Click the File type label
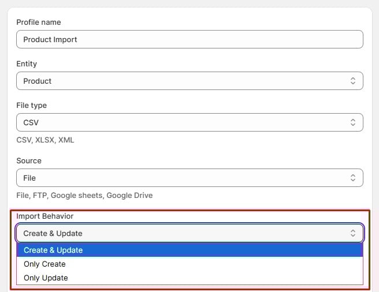The width and height of the screenshot is (379, 292). click(x=31, y=105)
